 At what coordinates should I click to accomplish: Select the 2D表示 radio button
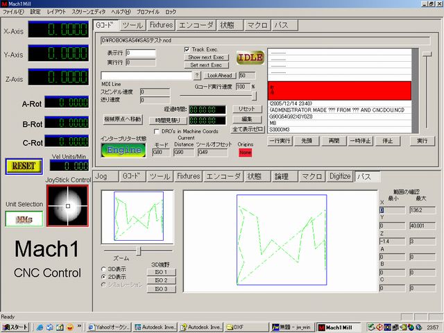point(103,277)
